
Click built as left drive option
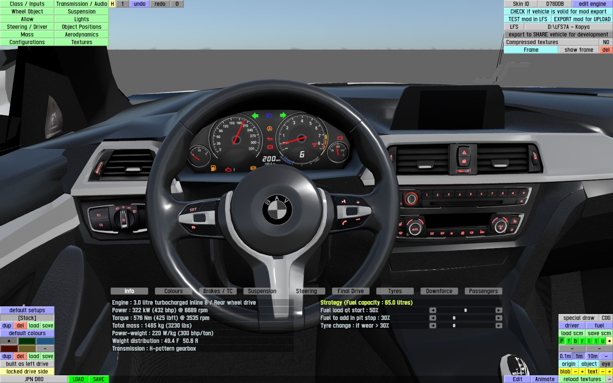click(x=27, y=364)
